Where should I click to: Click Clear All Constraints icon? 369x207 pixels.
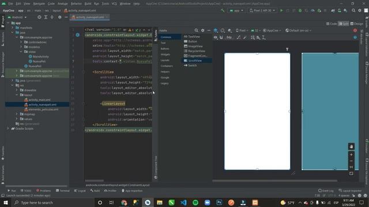(x=239, y=37)
